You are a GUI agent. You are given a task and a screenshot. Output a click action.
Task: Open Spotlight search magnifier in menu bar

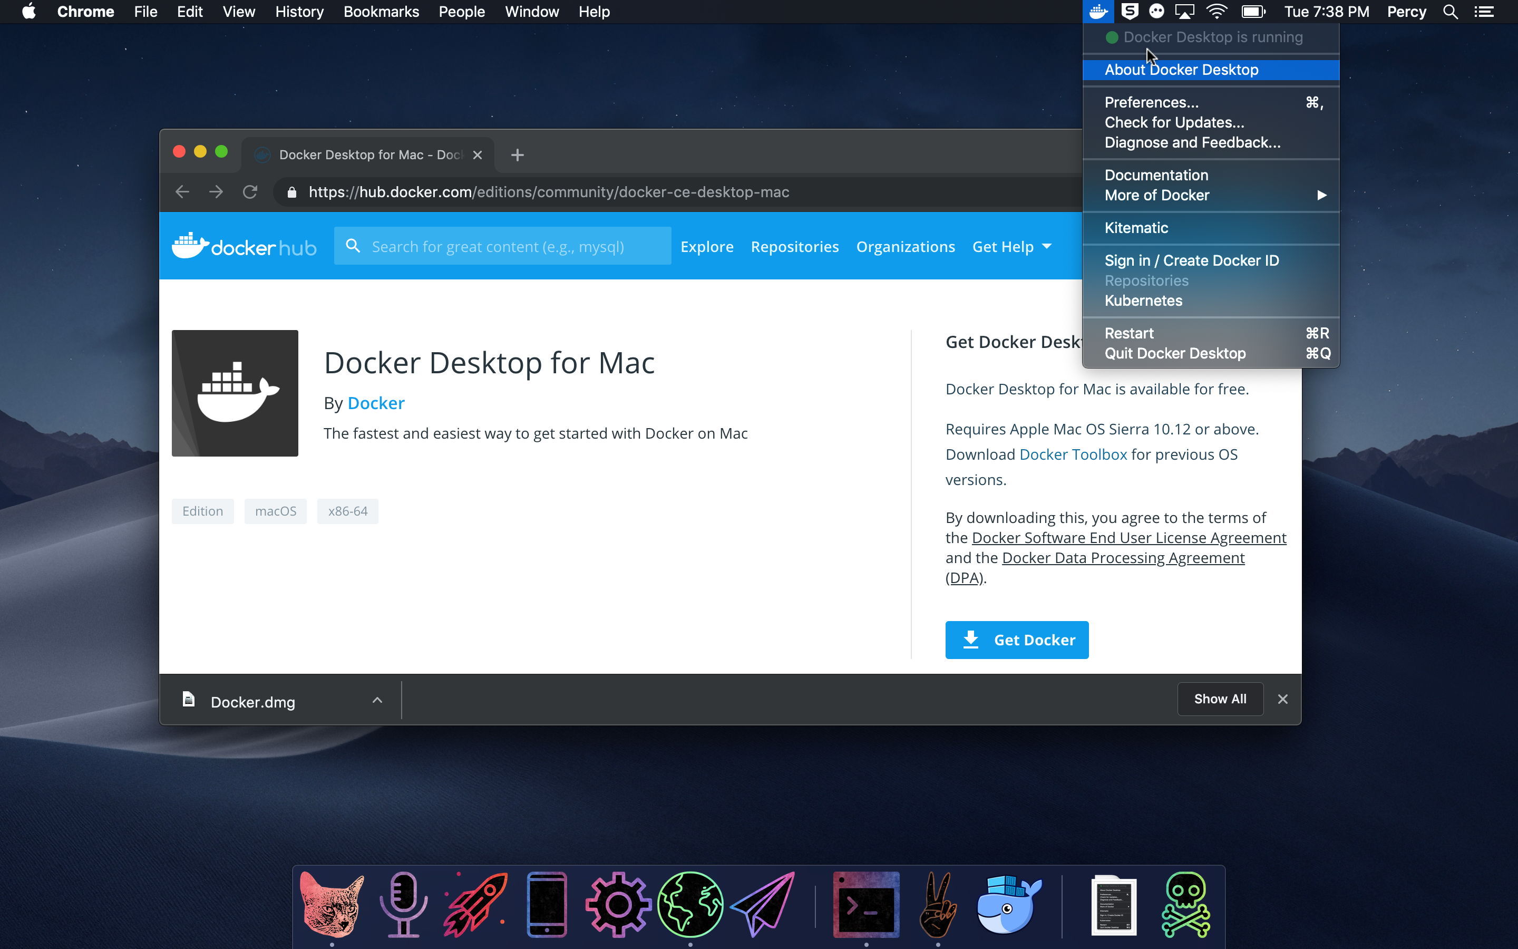(x=1449, y=11)
